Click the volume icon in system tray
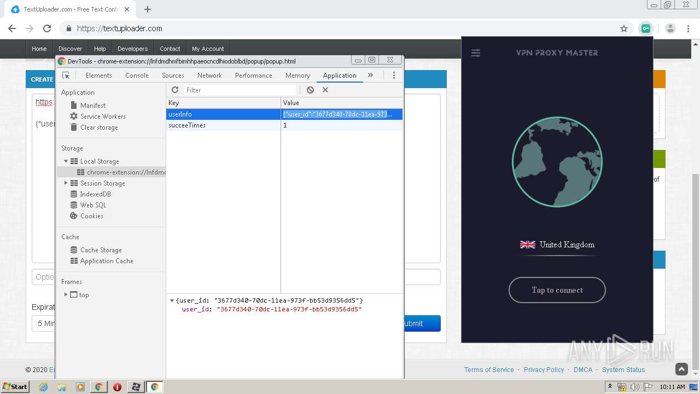Image resolution: width=700 pixels, height=394 pixels. 635,387
